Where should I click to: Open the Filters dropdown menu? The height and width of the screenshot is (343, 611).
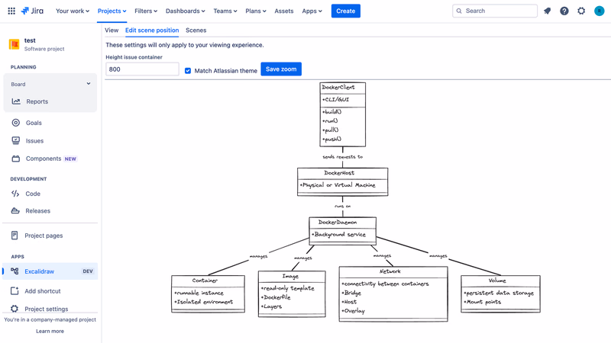tap(146, 11)
